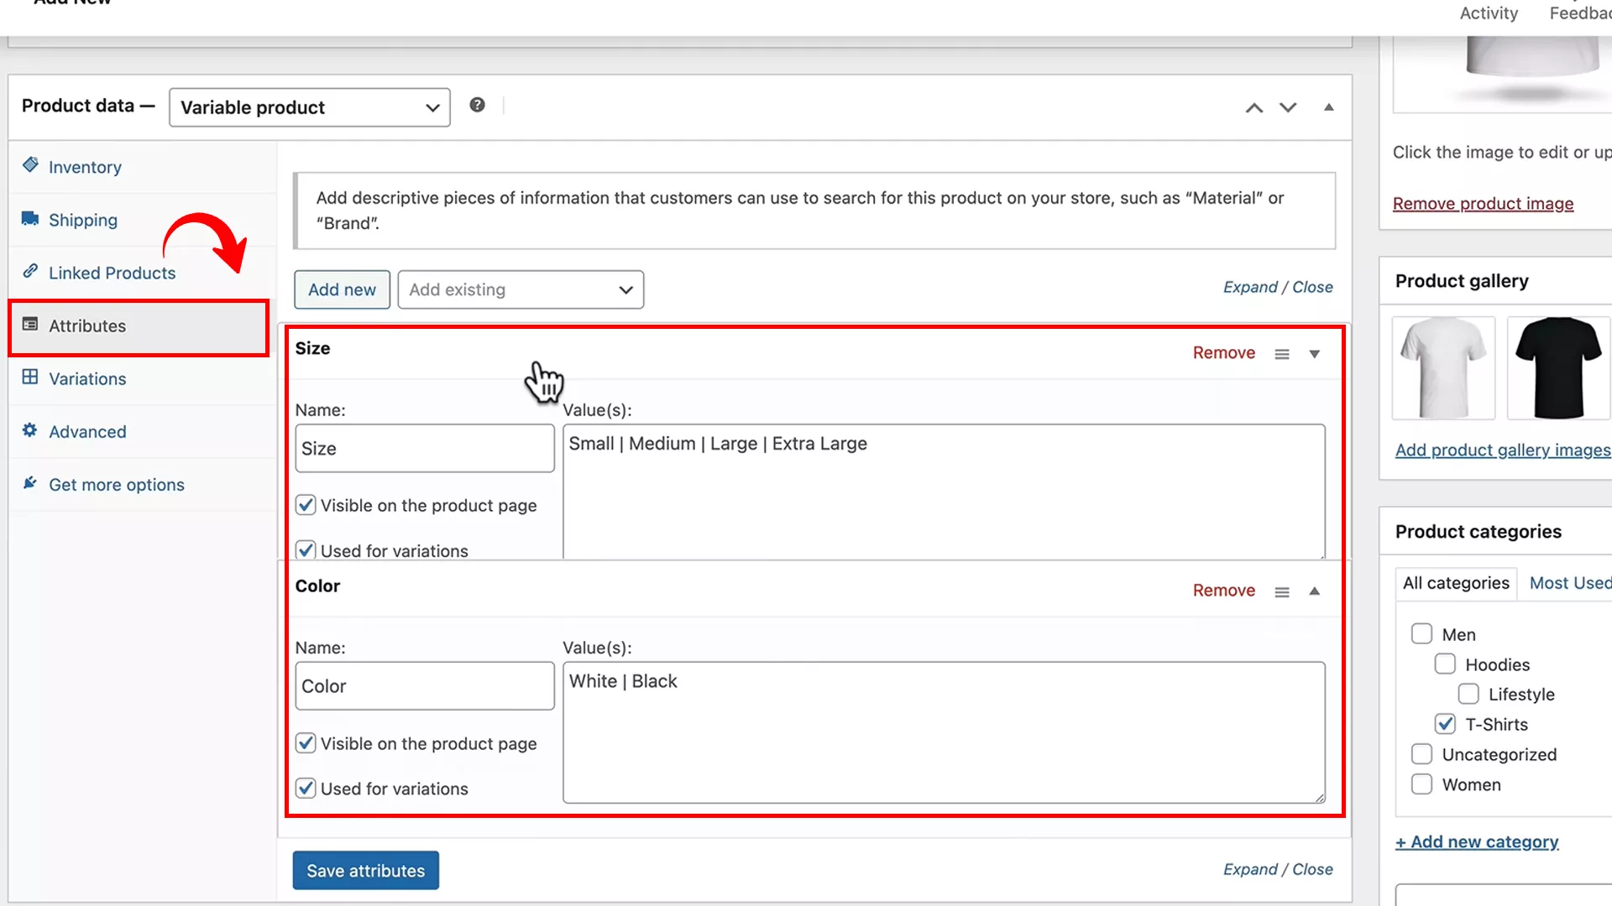Click the Save attributes button

click(365, 870)
